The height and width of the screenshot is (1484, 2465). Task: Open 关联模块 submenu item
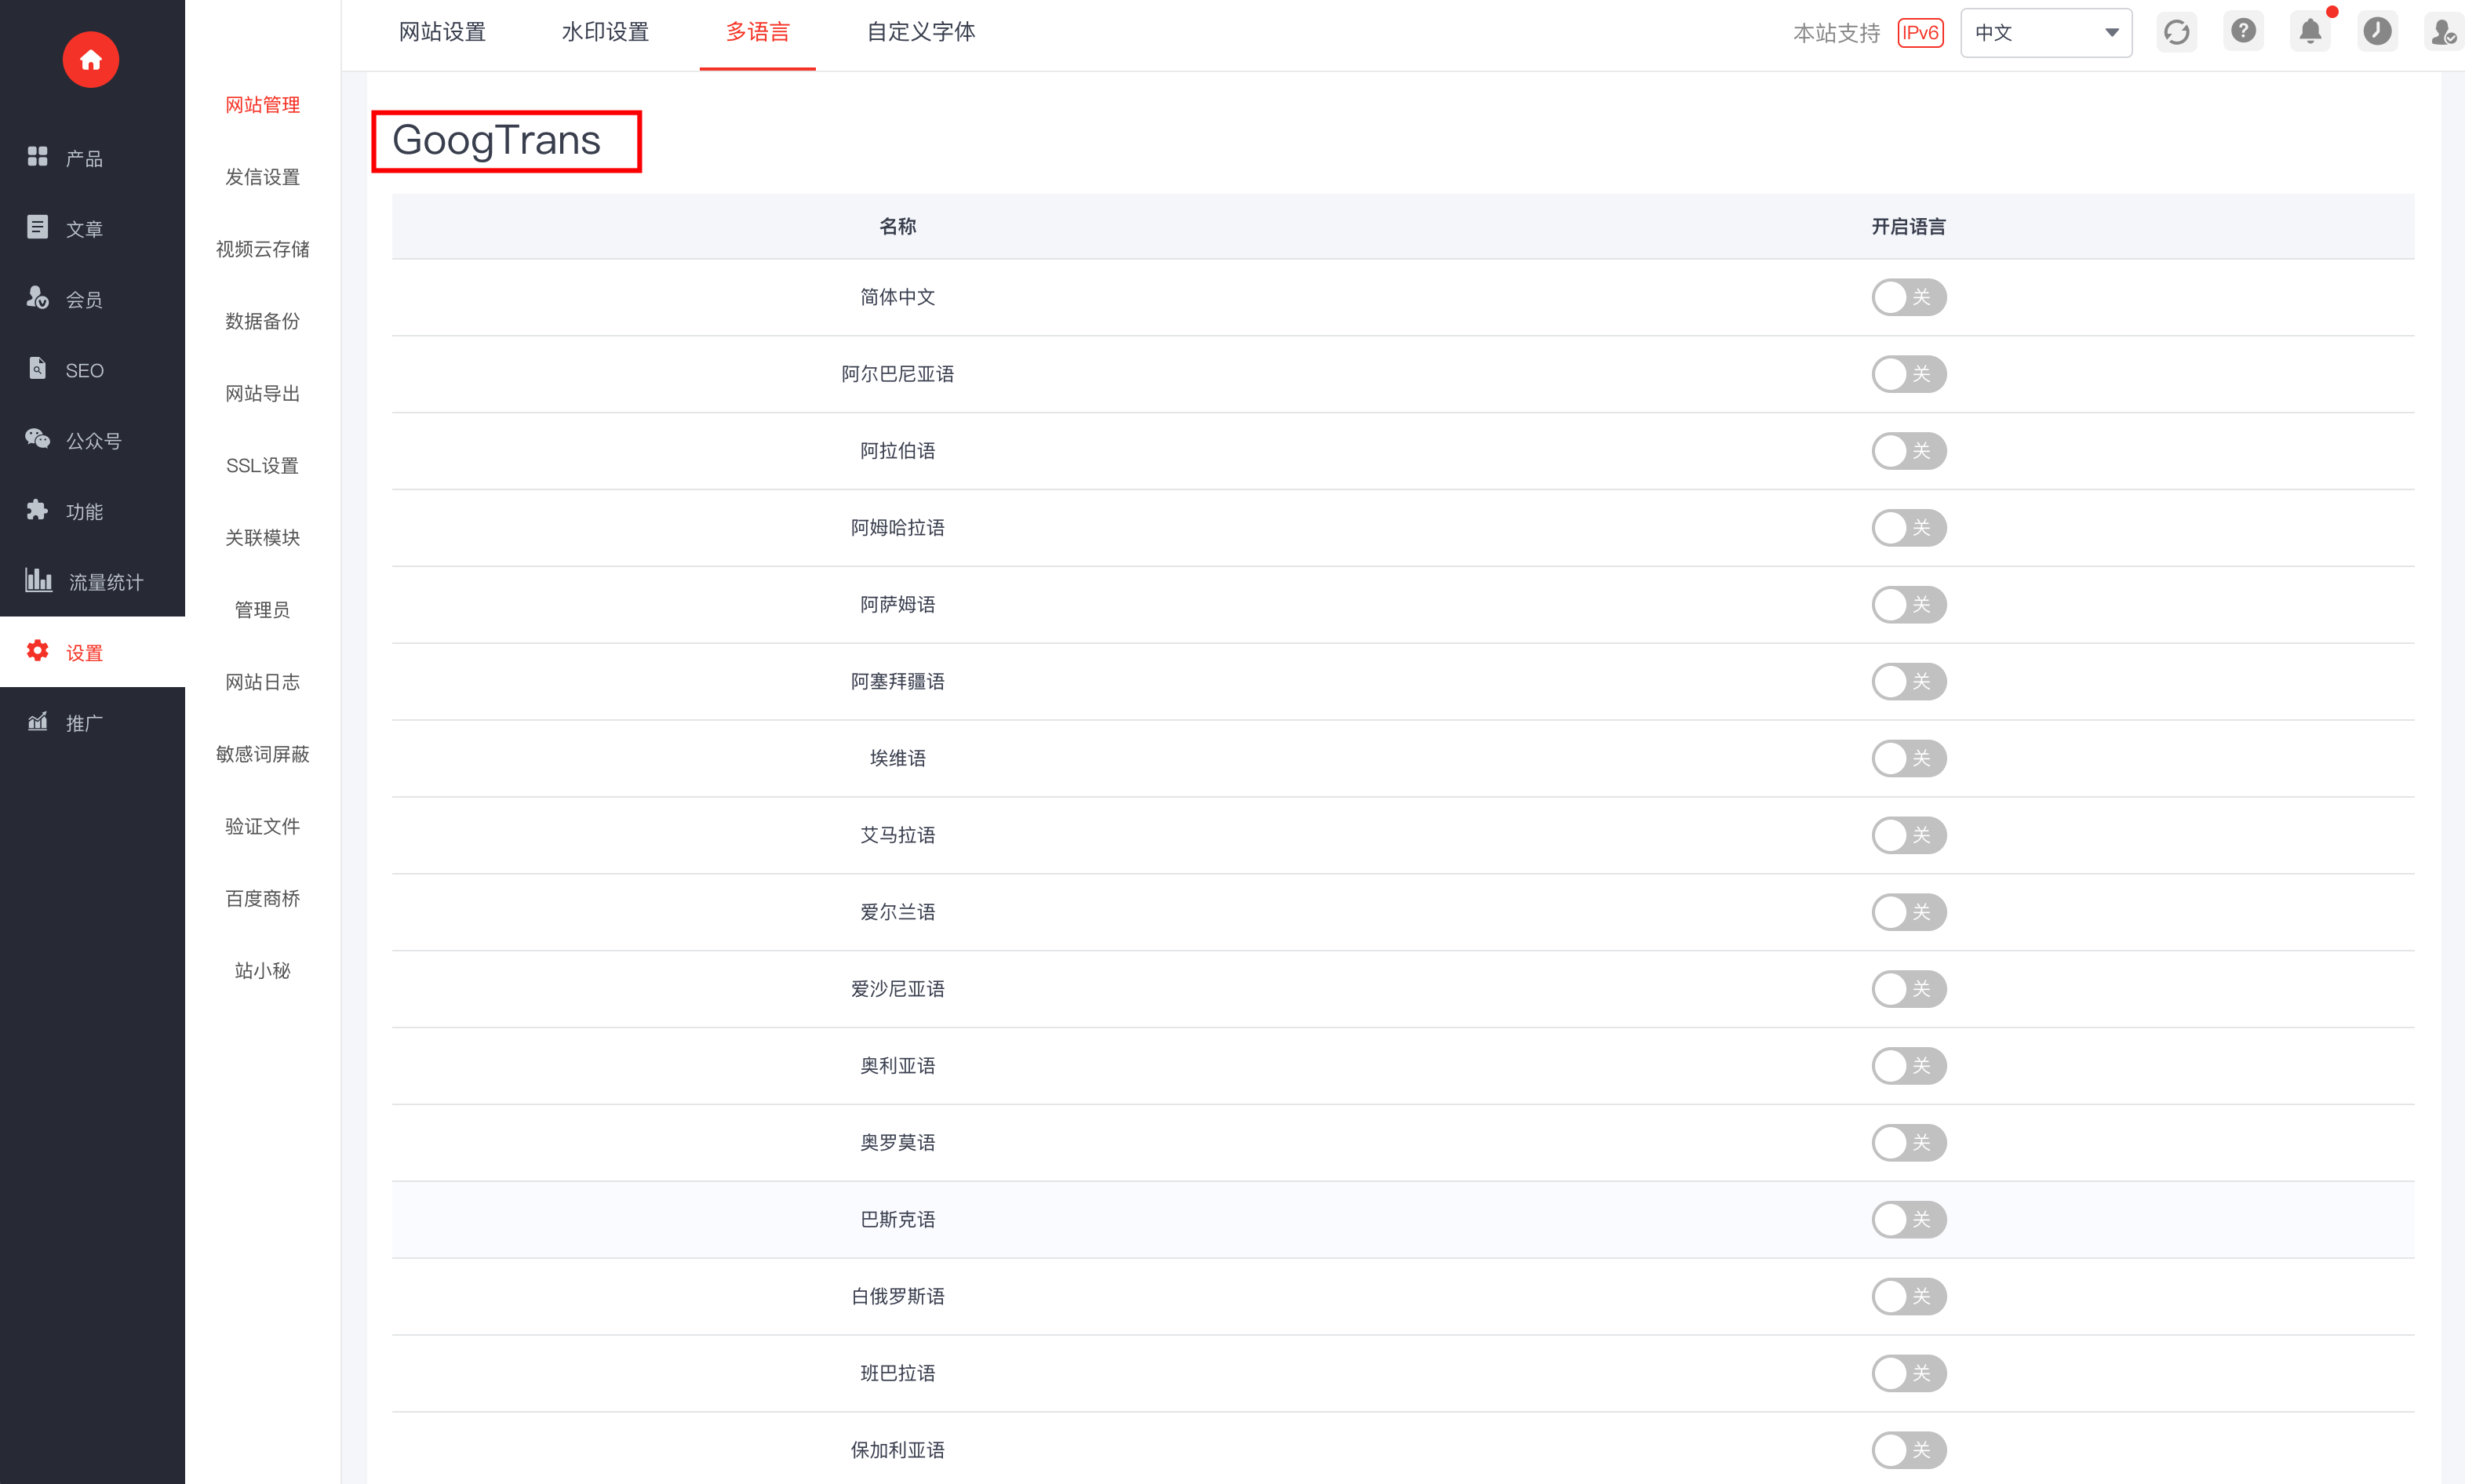tap(262, 538)
